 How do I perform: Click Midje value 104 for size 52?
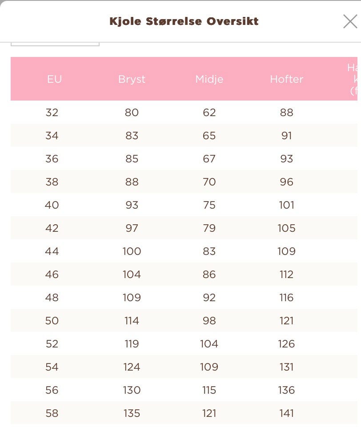(209, 343)
